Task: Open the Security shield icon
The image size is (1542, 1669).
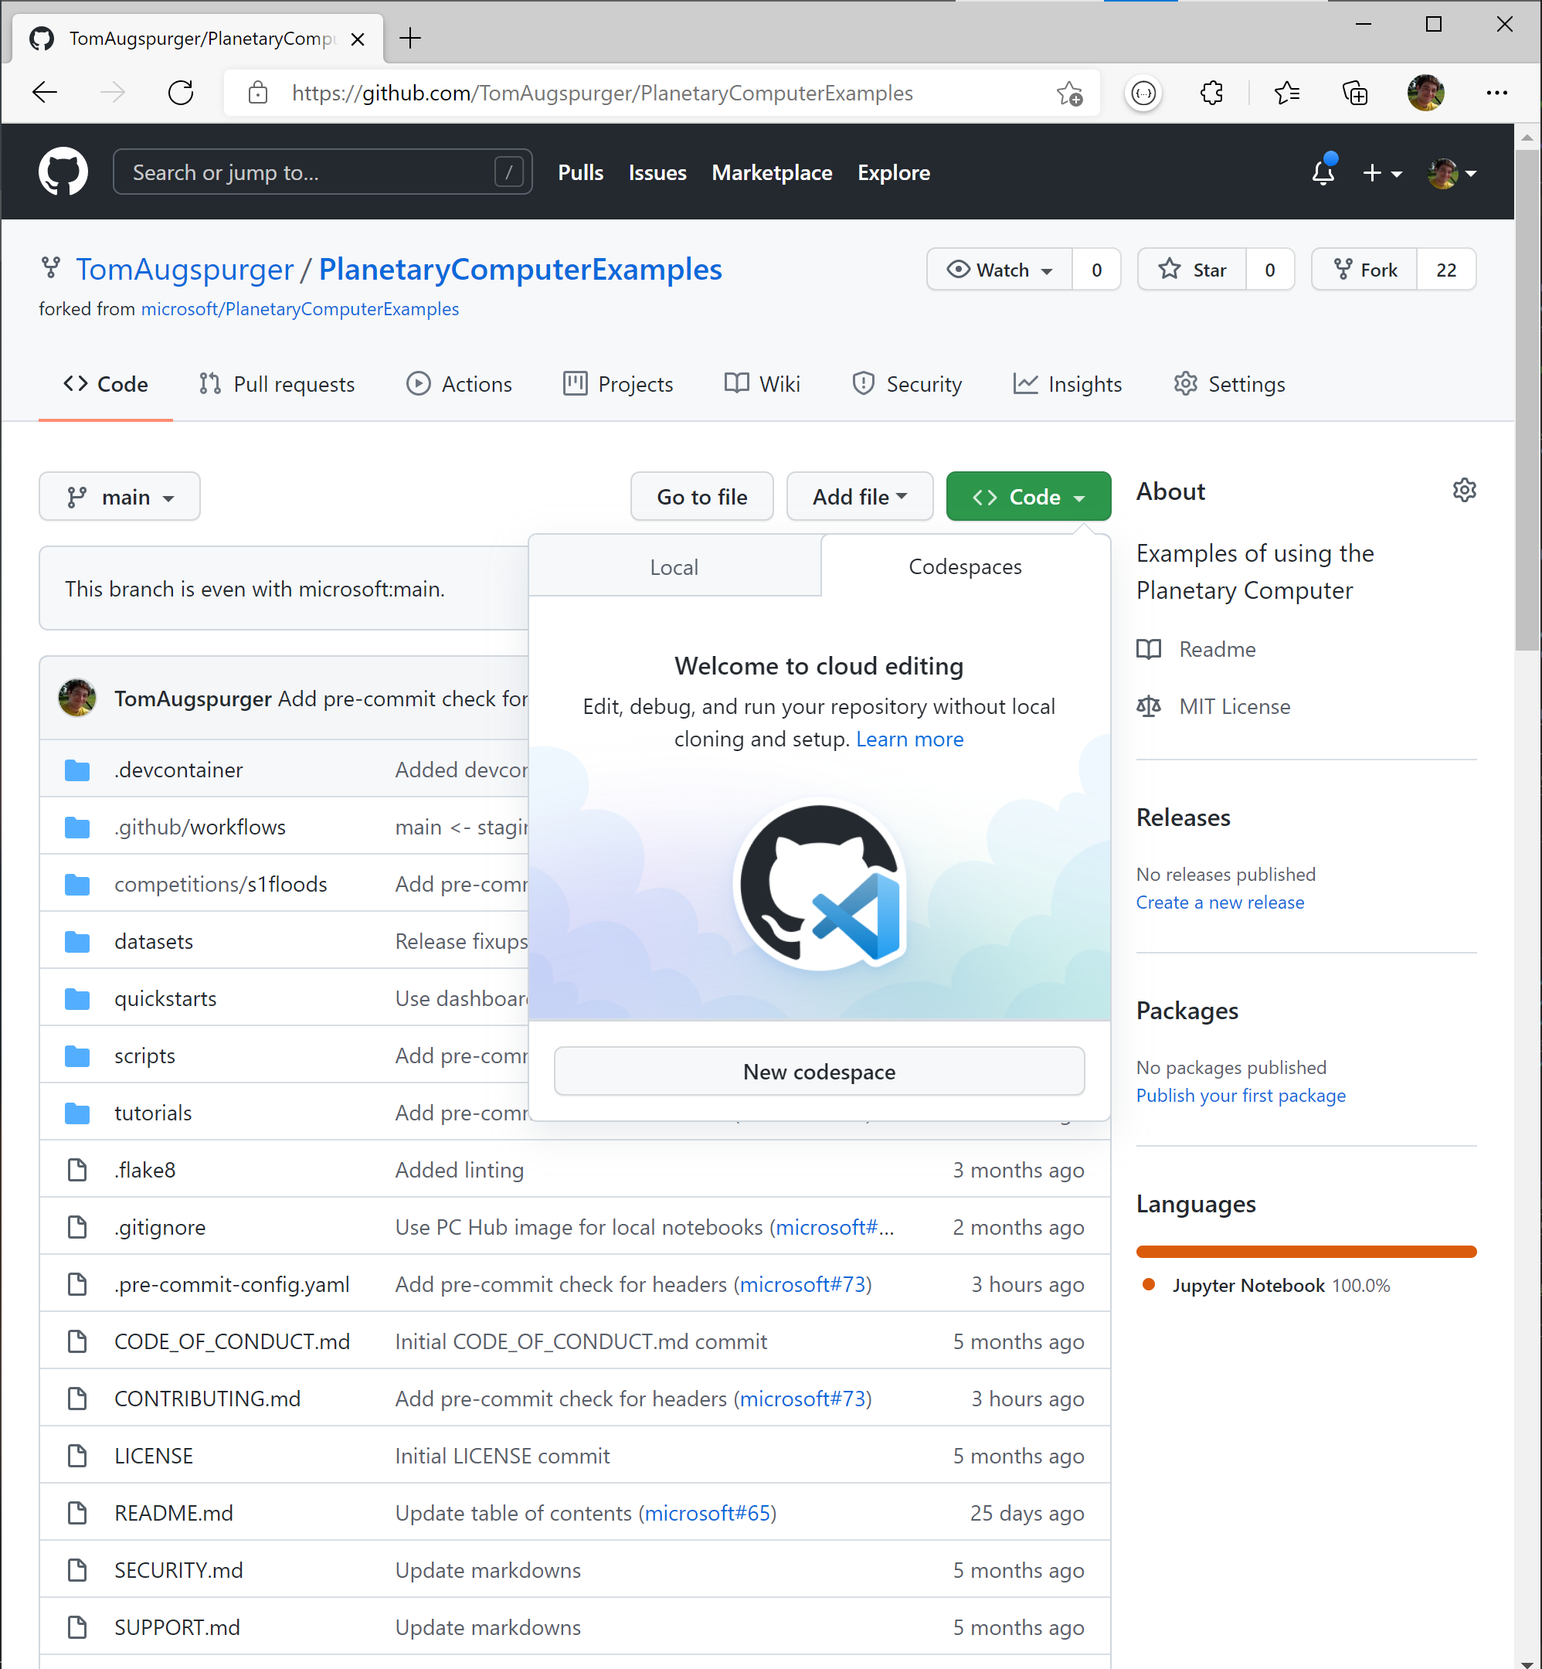Action: 864,384
